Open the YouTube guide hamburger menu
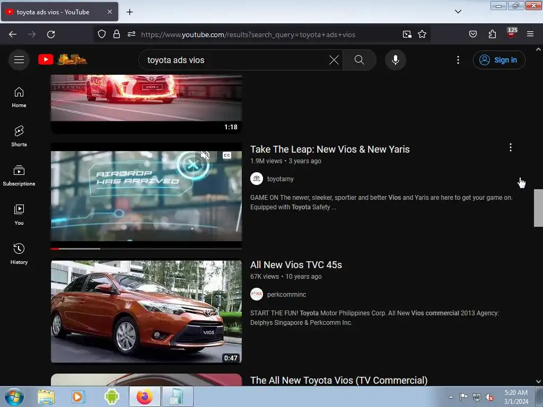This screenshot has width=543, height=407. click(x=19, y=60)
